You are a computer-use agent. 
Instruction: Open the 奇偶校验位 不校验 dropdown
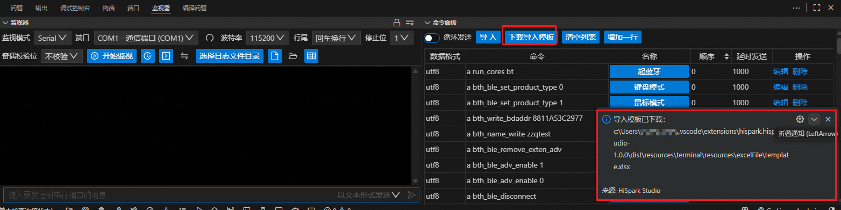[62, 56]
